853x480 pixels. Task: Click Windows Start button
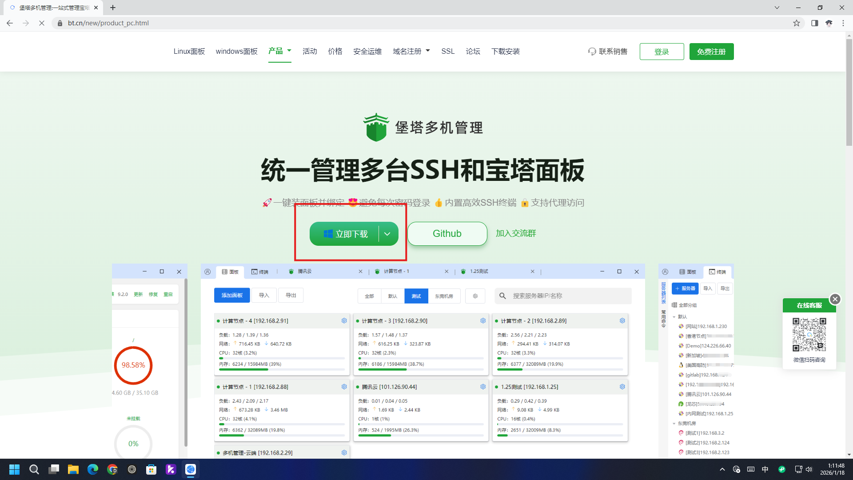14,469
